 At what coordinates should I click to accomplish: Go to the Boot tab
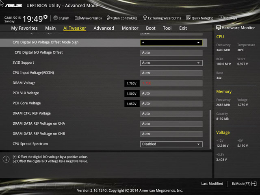click(151, 28)
